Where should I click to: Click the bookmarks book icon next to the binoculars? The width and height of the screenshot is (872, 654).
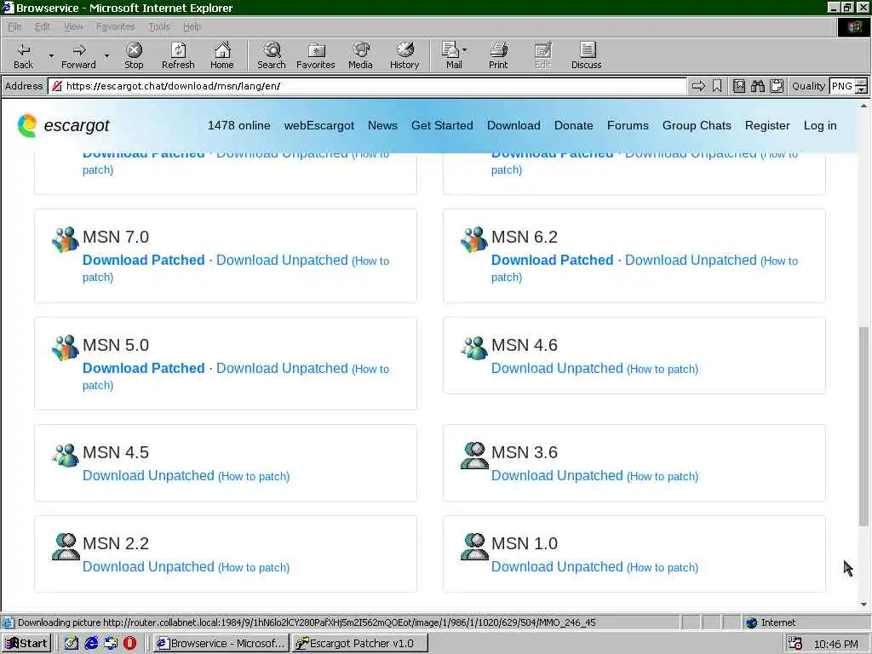coord(739,86)
